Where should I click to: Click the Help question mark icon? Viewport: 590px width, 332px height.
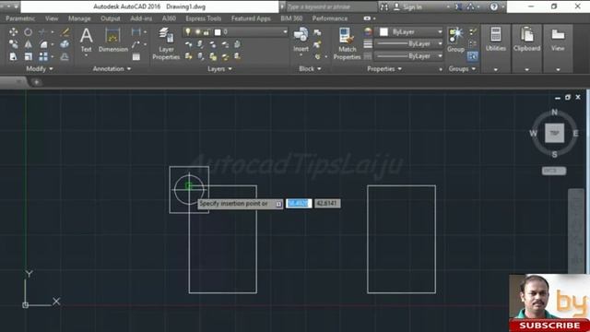click(x=494, y=6)
